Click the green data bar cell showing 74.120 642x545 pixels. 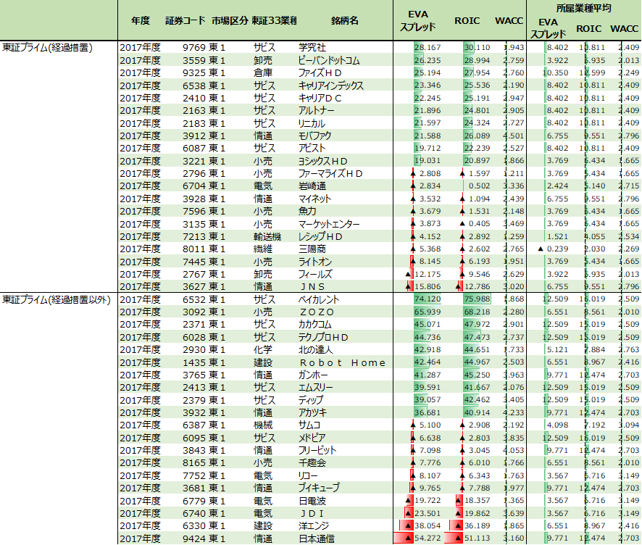click(x=418, y=299)
